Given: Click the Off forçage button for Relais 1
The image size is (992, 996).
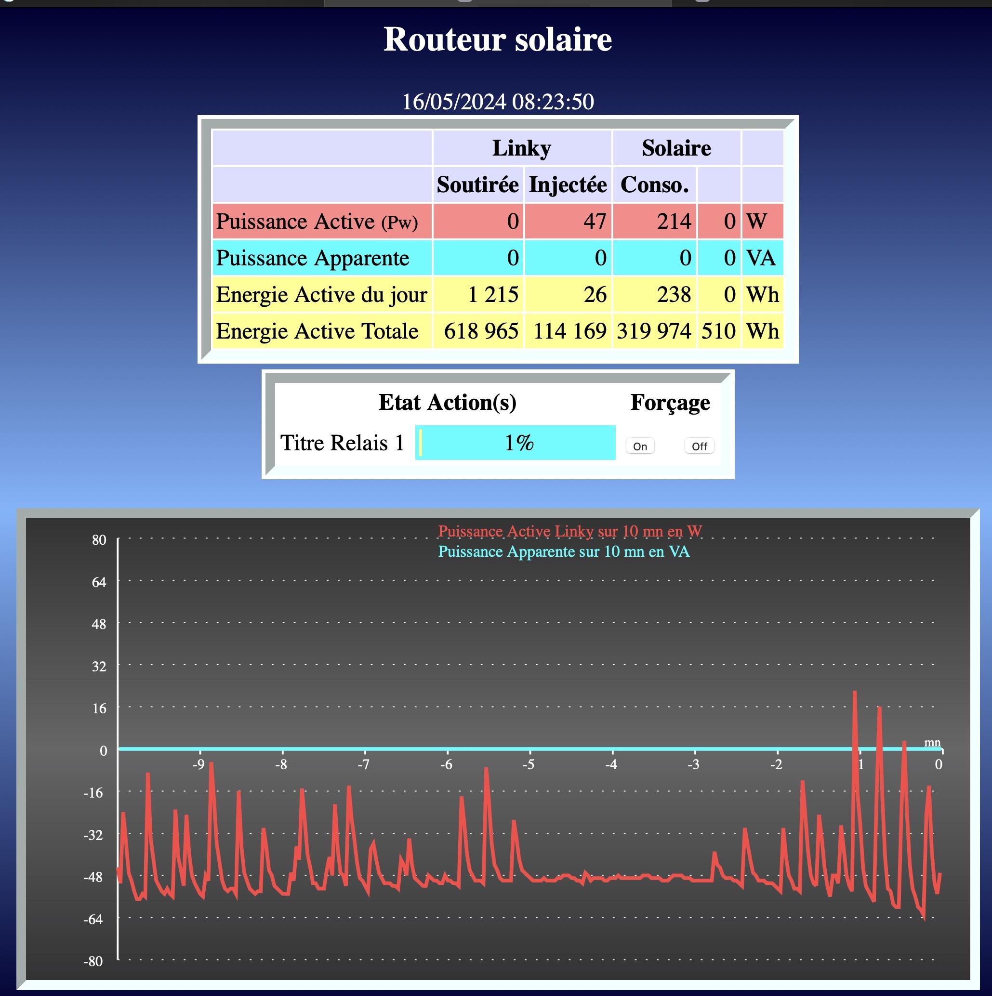Looking at the screenshot, I should 699,446.
